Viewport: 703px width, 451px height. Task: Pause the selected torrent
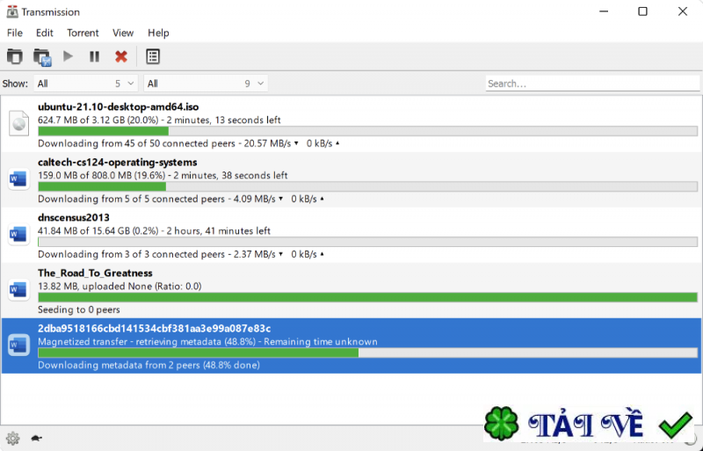(x=94, y=56)
